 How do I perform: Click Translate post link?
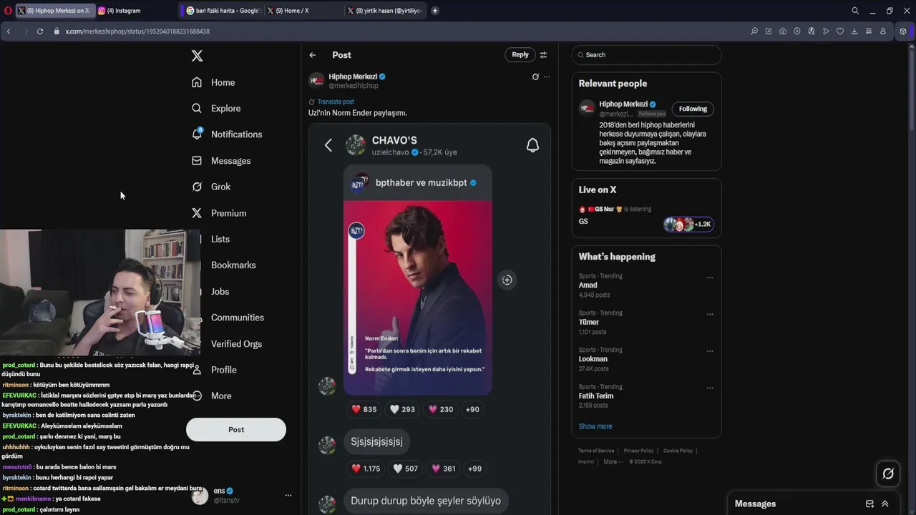click(336, 102)
